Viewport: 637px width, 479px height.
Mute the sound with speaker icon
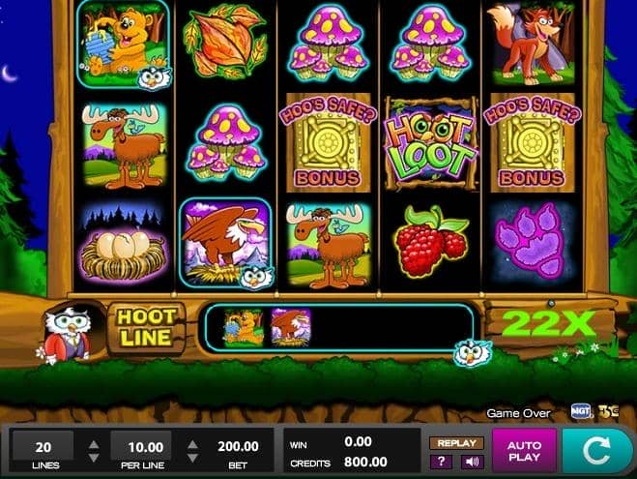coord(472,462)
